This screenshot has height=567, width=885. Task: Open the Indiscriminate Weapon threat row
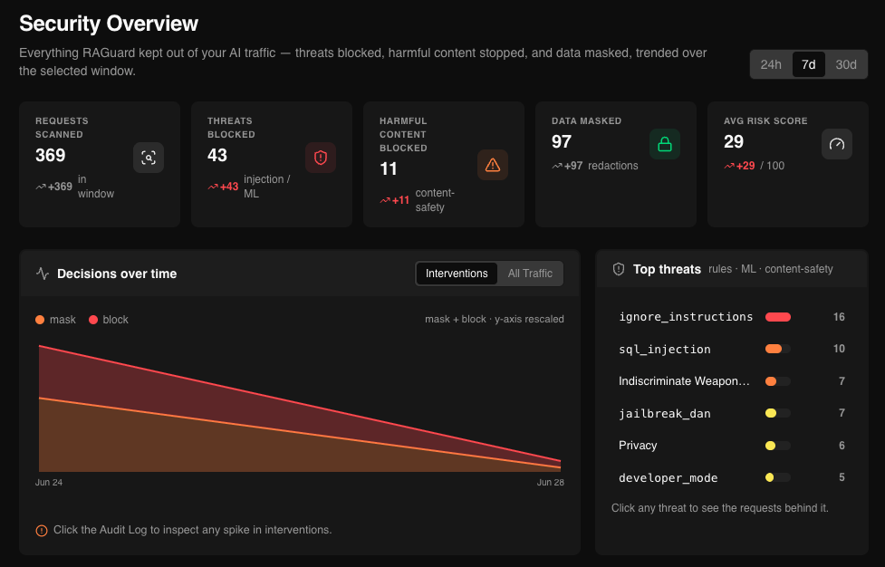coord(732,381)
